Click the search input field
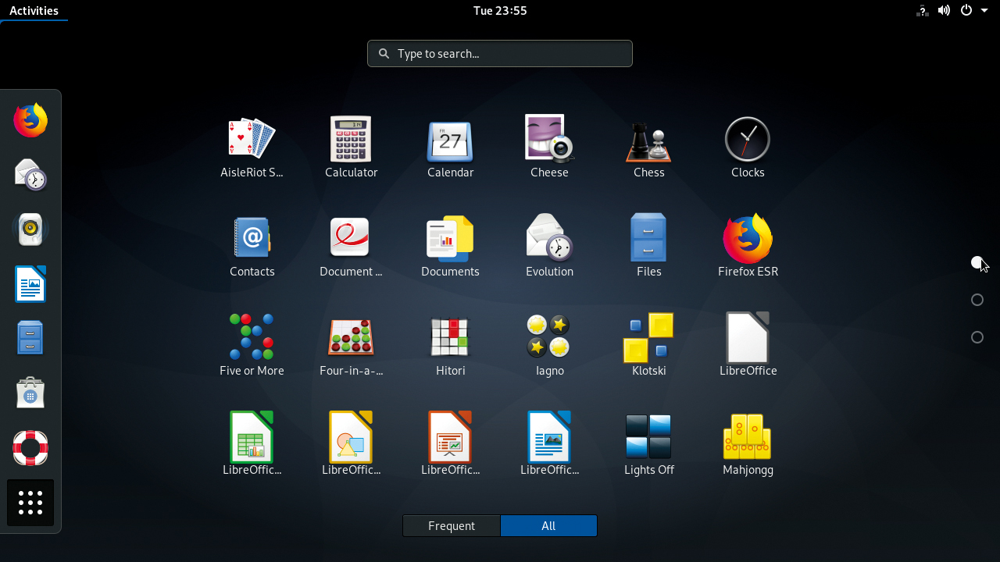 pos(499,53)
